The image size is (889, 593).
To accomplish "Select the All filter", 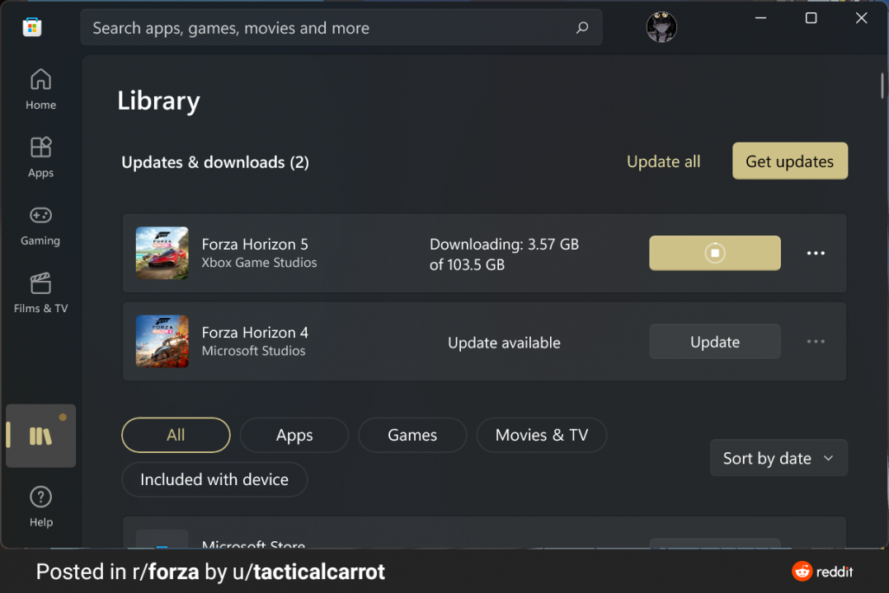I will click(x=176, y=435).
